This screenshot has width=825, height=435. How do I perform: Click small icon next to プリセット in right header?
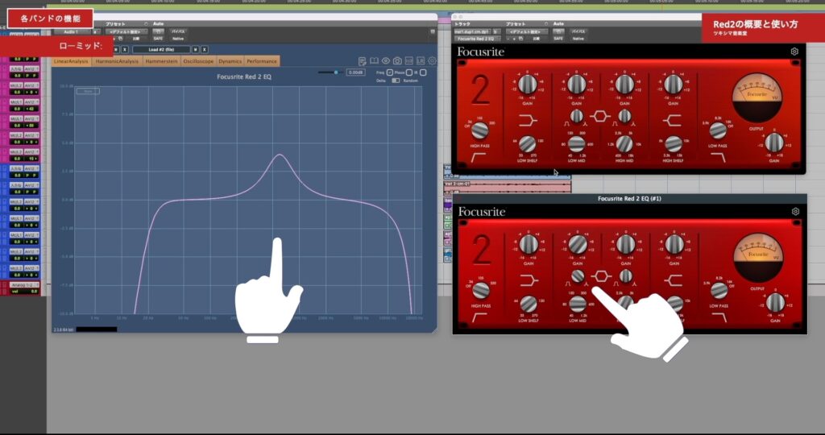click(546, 23)
